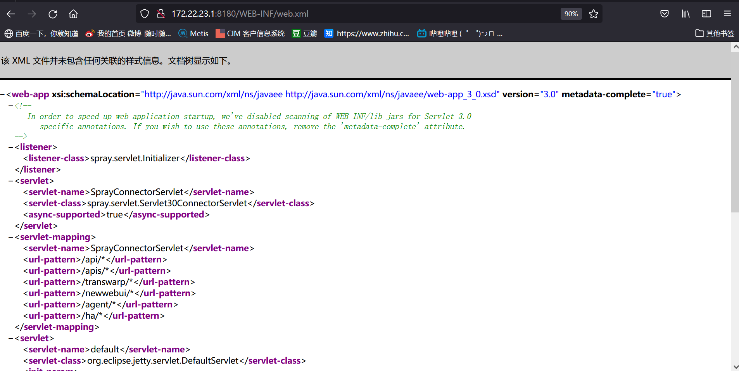Screen dimensions: 739x371
Task: Open the Library panel
Action: coord(685,13)
